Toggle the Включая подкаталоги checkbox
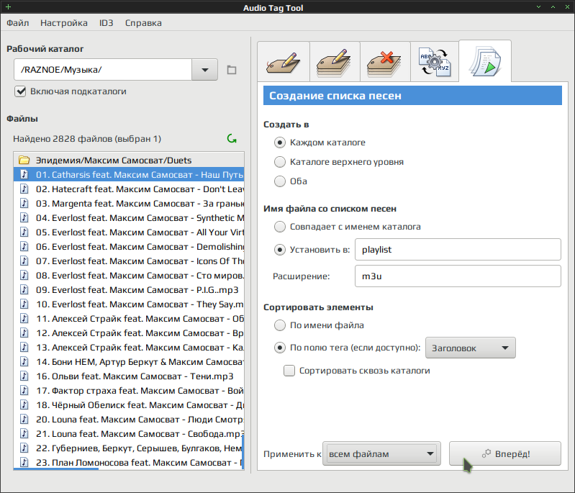 pos(21,91)
